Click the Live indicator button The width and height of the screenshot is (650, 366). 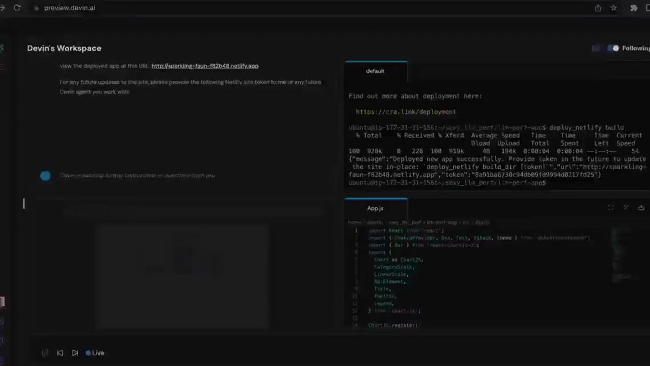click(95, 353)
